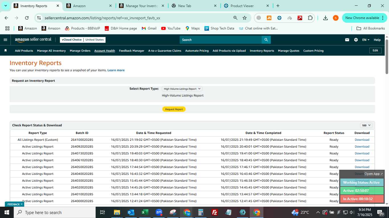Viewport: 389px width, 218px height.
Task: Click the Edit button in nav bar
Action: 375,51
